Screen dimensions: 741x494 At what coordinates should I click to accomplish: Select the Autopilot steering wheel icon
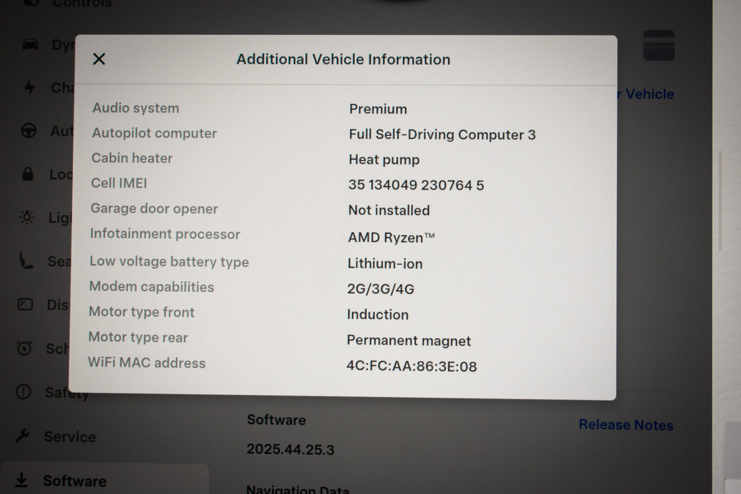(29, 131)
